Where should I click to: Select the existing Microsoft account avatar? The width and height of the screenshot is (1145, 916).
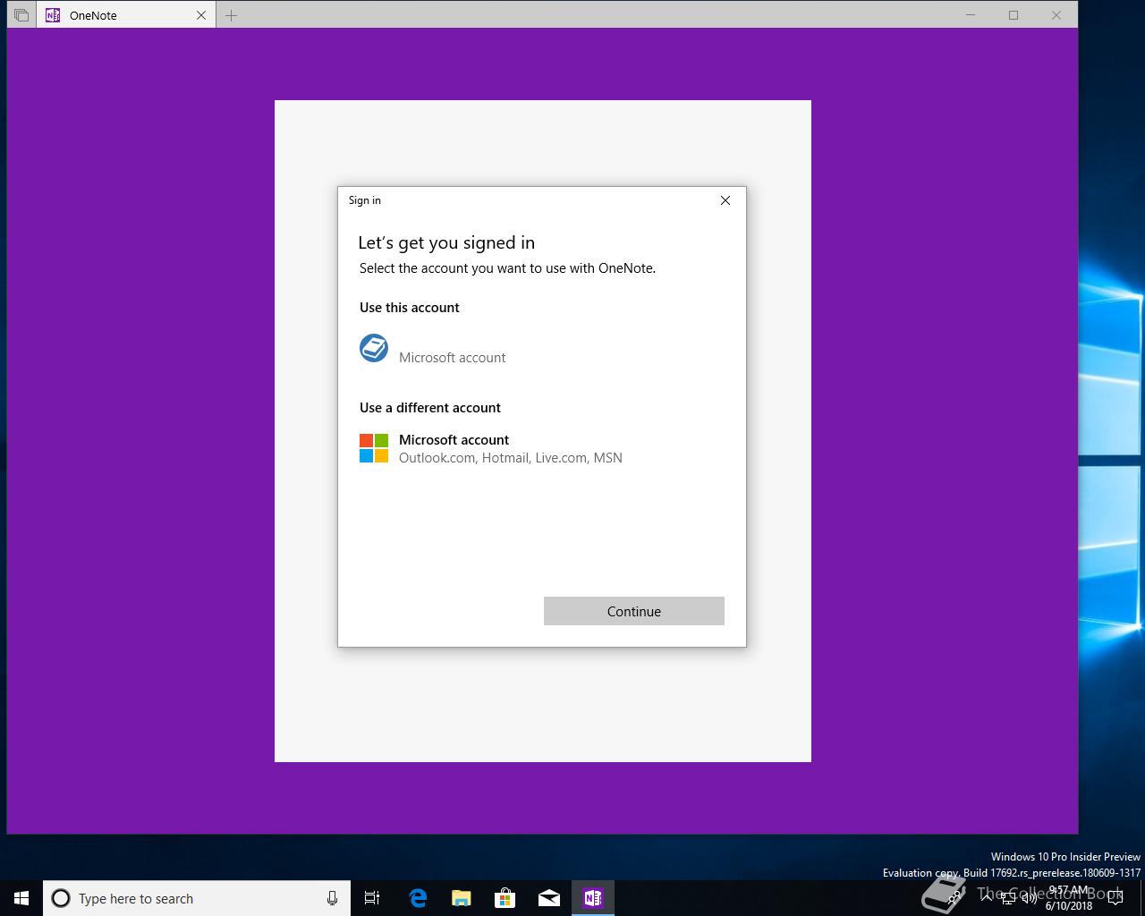(374, 348)
